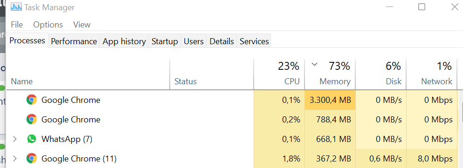This screenshot has height=168, width=463.
Task: Sort processes by the CPU column header
Action: tap(279, 74)
